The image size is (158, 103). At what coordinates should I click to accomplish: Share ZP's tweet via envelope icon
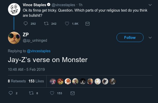72,93
